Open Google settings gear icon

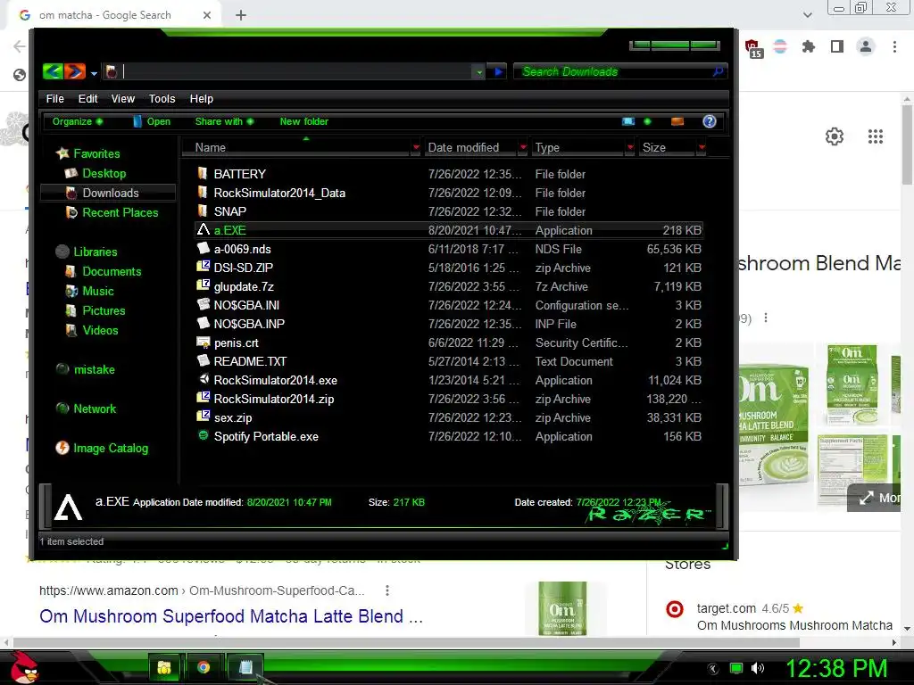835,136
